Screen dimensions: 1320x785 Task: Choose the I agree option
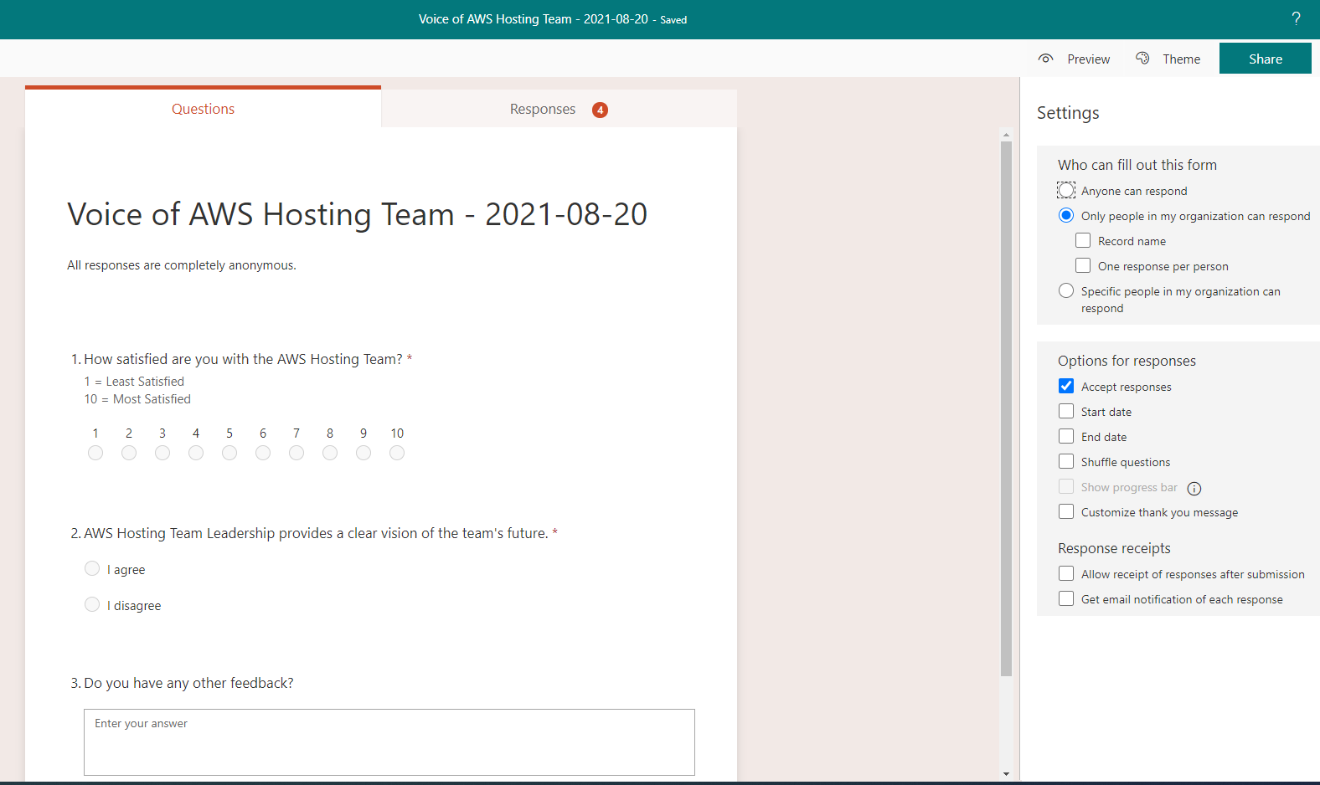pos(92,568)
